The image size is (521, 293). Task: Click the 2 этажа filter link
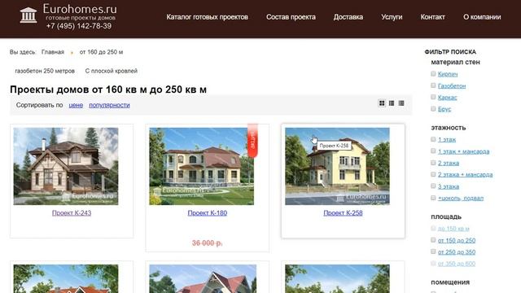click(x=449, y=163)
